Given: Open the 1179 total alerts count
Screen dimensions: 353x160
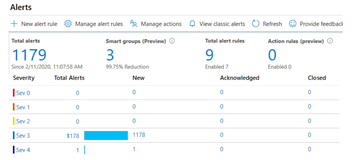Looking at the screenshot, I should (x=29, y=55).
